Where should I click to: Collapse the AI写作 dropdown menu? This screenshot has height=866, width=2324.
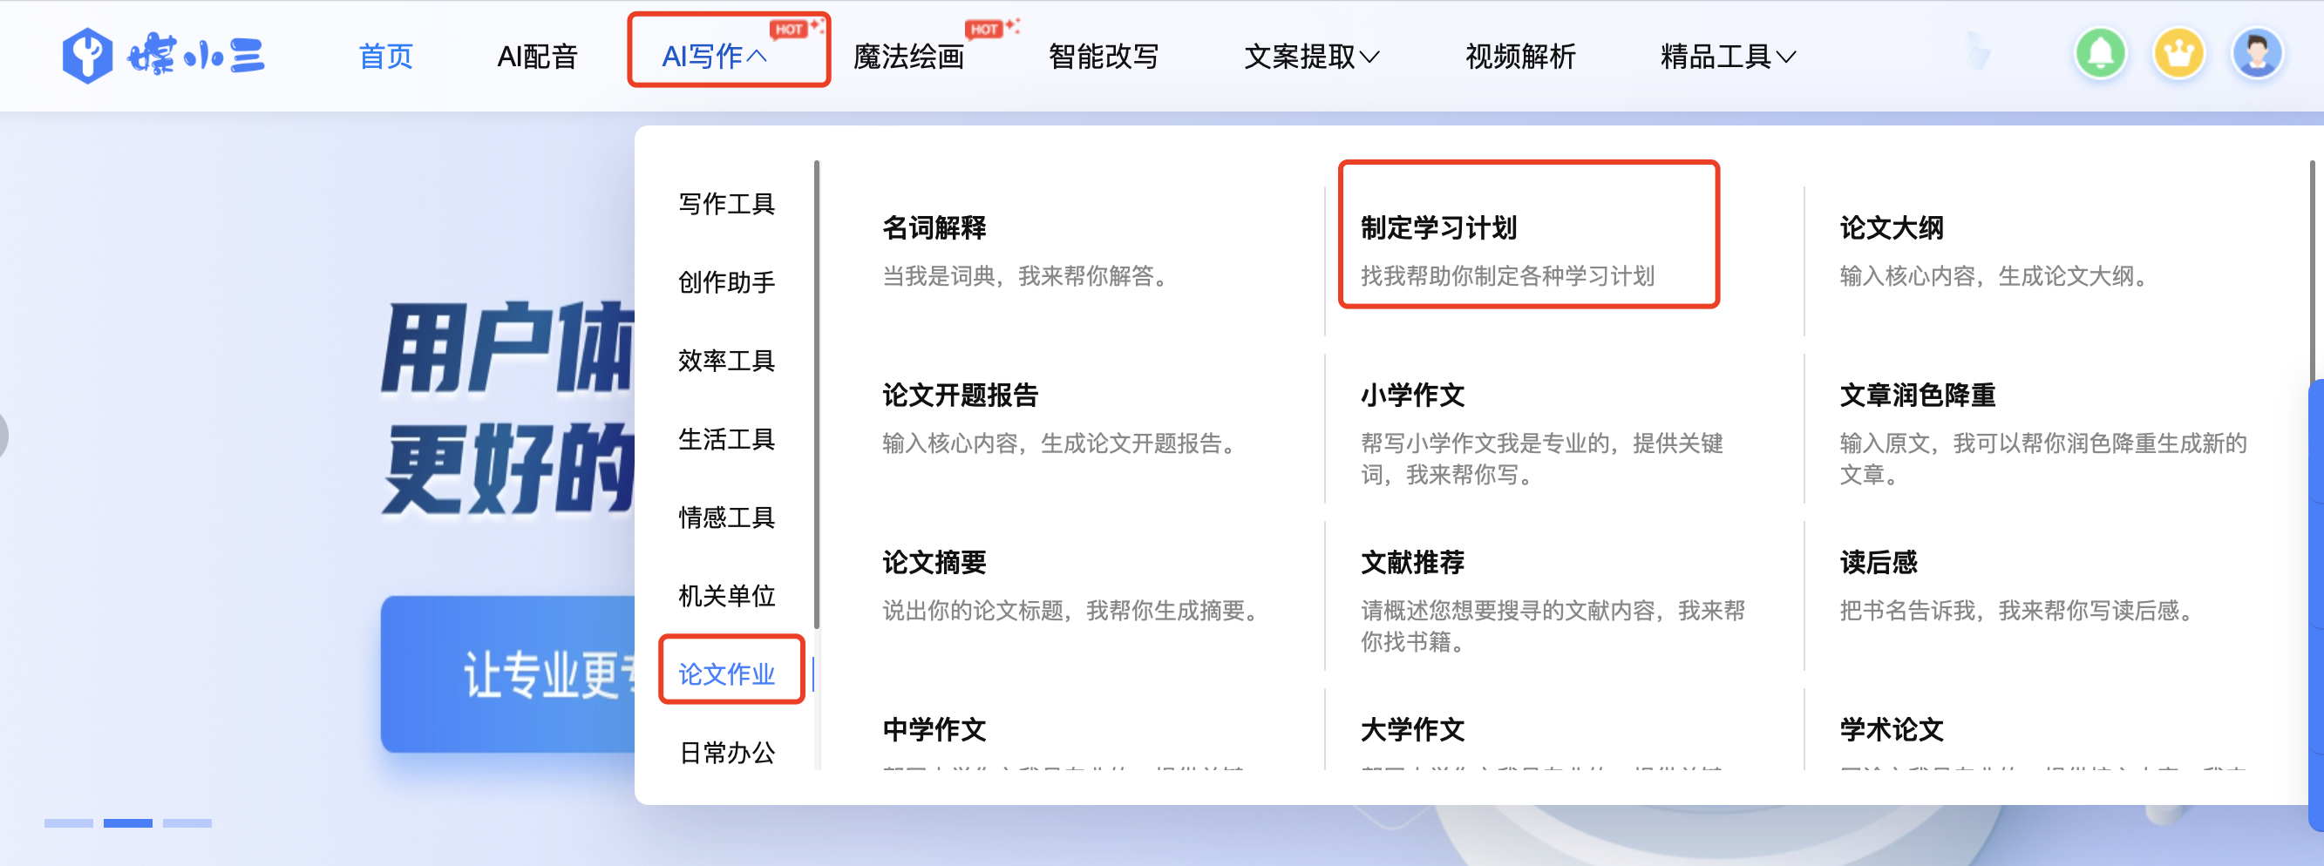coord(715,57)
